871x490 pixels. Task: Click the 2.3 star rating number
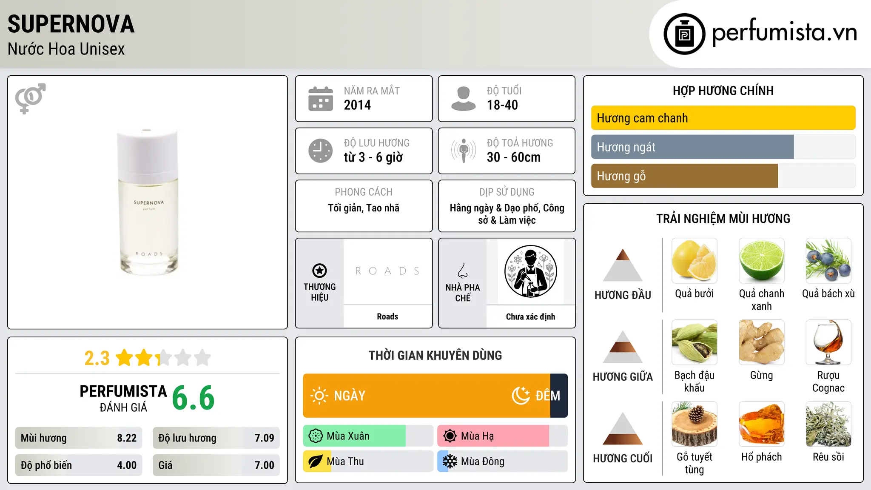pyautogui.click(x=97, y=358)
